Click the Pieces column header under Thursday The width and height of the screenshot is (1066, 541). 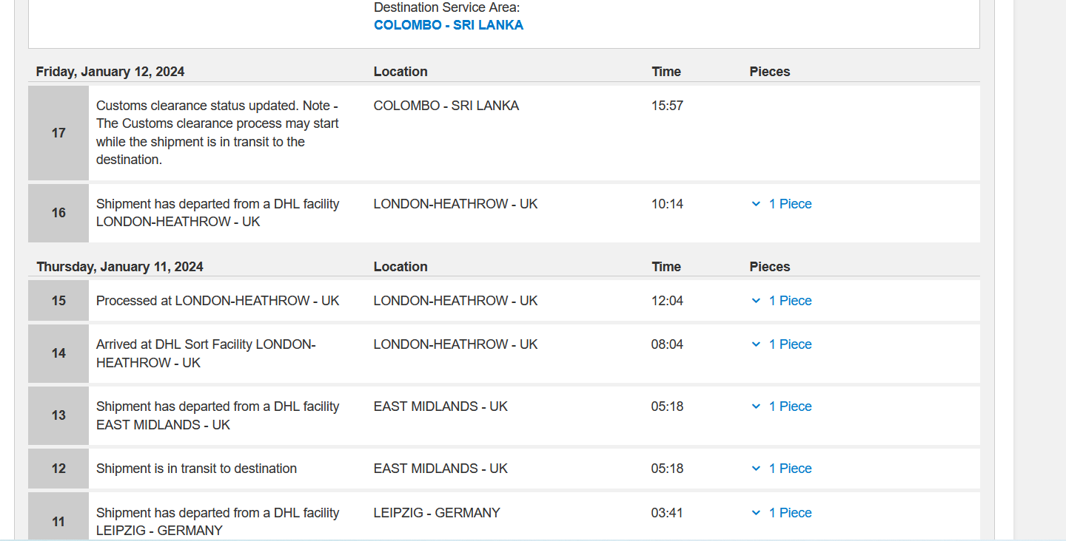(x=770, y=267)
